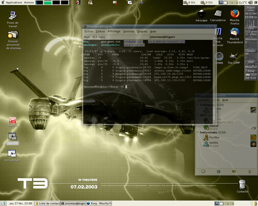Open the Actions menu in the top panel
The height and width of the screenshot is (206, 258).
[x=29, y=2]
